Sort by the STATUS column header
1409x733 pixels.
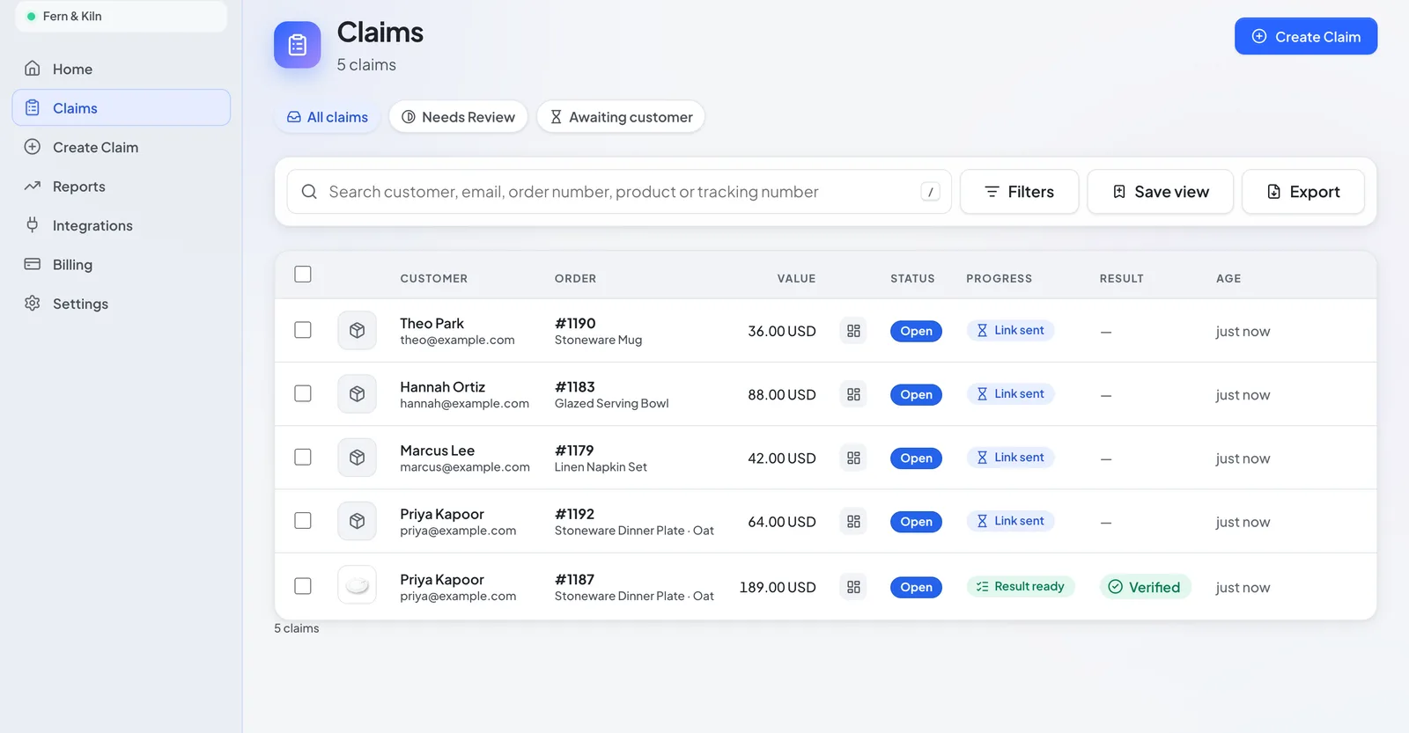(912, 278)
